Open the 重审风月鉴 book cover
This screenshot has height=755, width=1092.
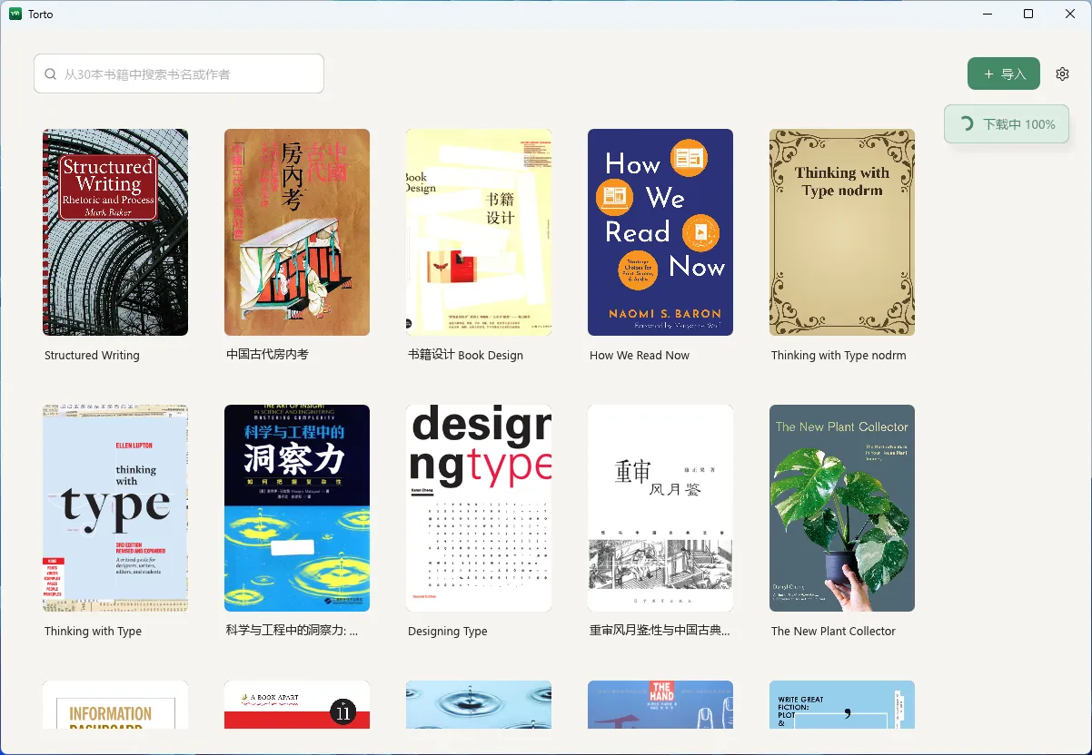(660, 508)
